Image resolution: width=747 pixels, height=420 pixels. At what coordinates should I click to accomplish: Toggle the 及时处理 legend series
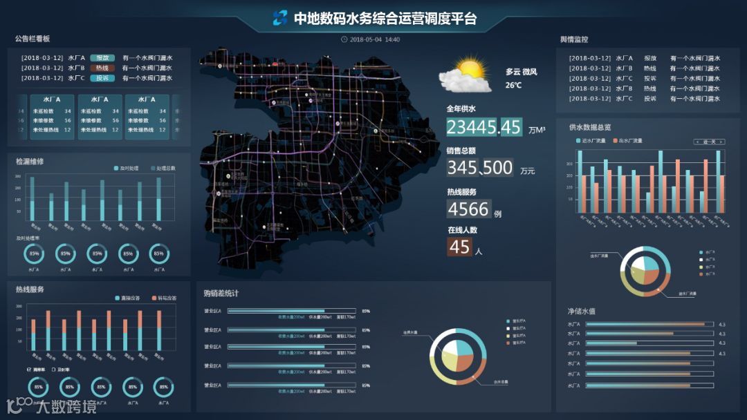coord(127,169)
